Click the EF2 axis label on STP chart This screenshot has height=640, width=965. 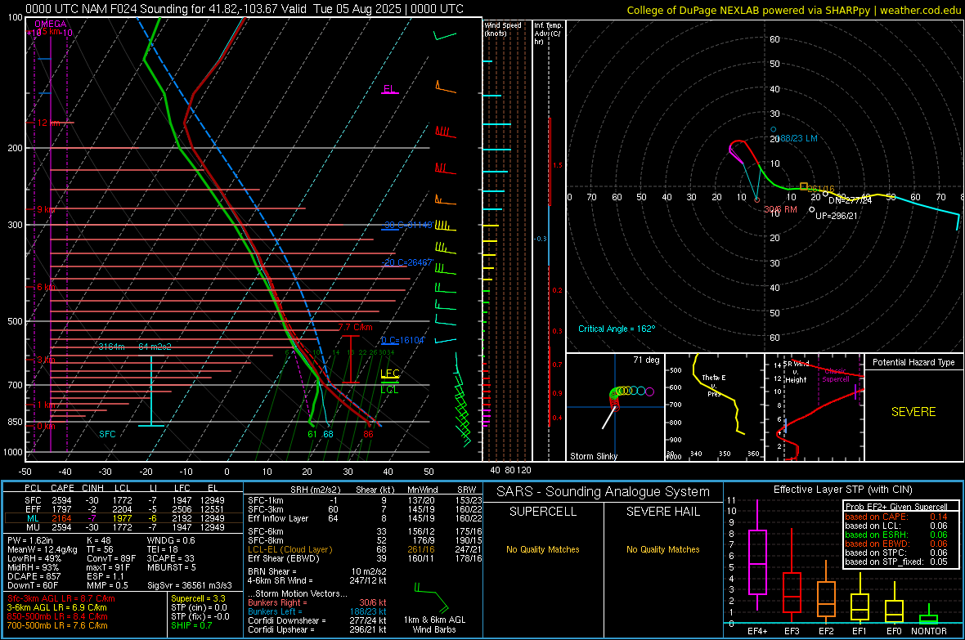coord(826,631)
